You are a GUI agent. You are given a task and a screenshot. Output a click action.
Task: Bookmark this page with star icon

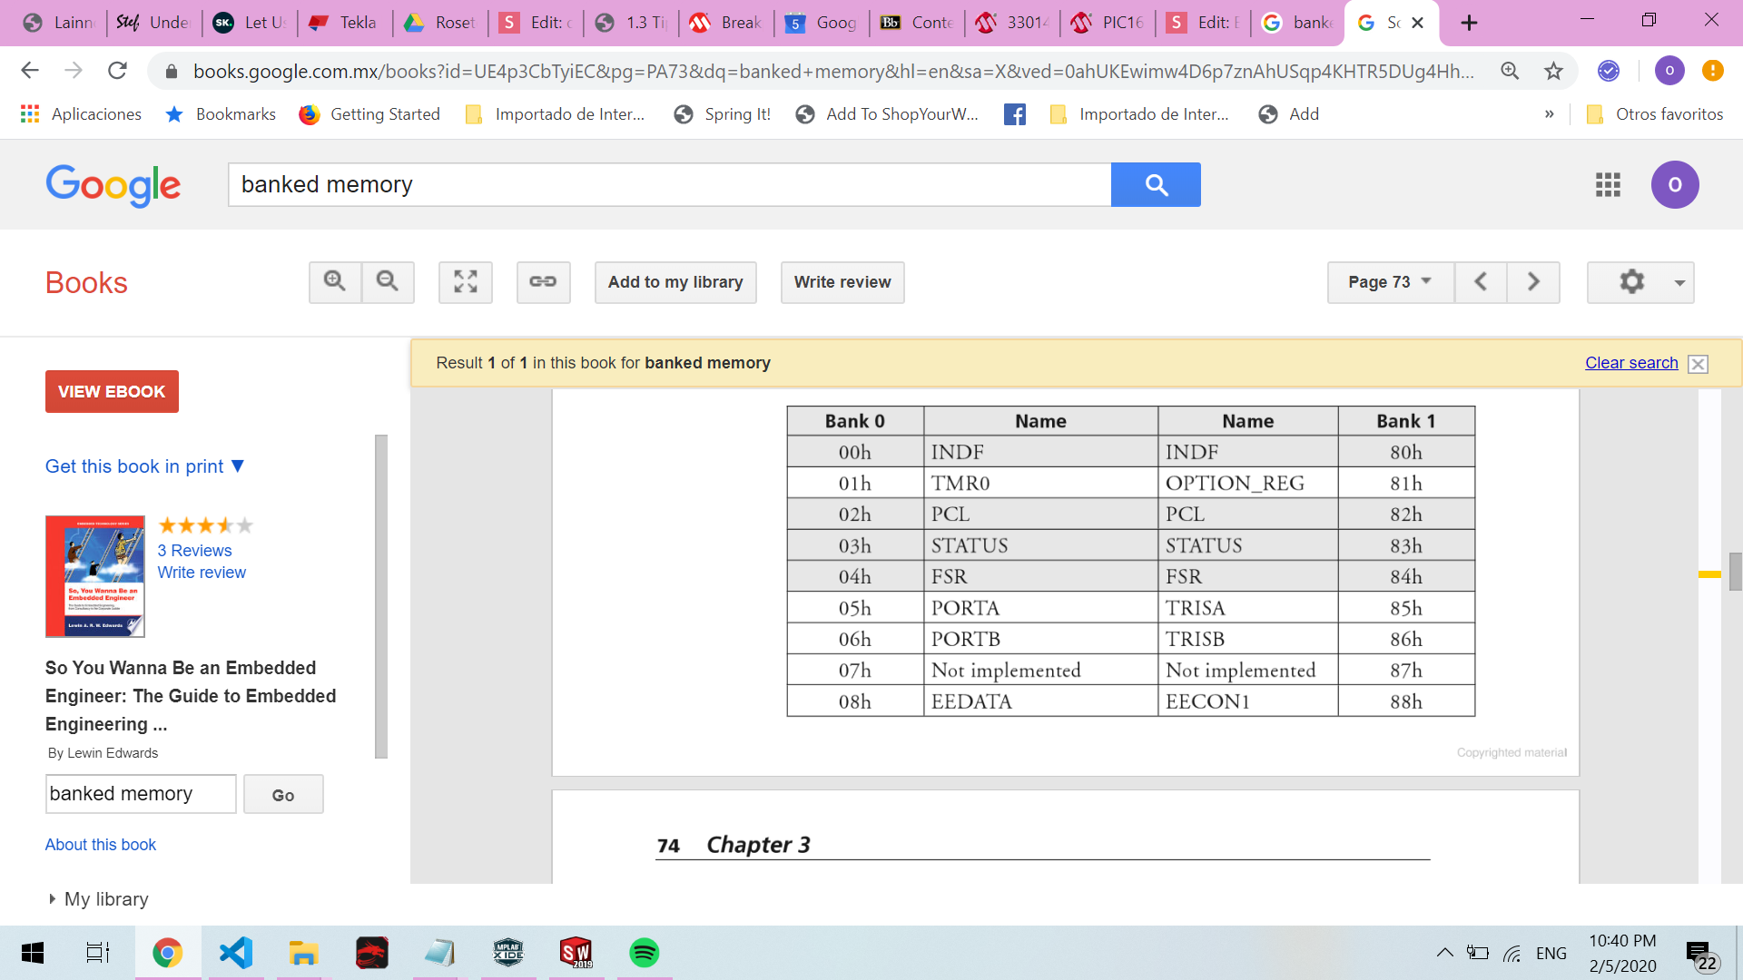(1554, 71)
